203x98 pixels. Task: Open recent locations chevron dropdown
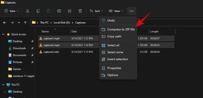tap(19, 23)
